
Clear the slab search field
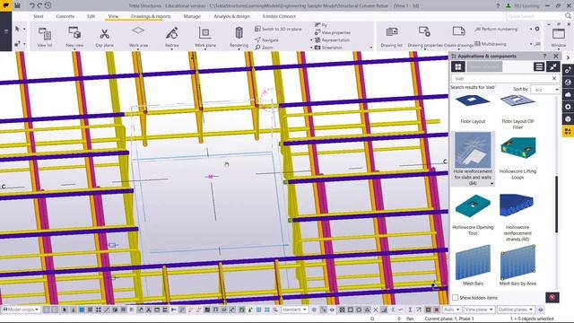point(554,78)
